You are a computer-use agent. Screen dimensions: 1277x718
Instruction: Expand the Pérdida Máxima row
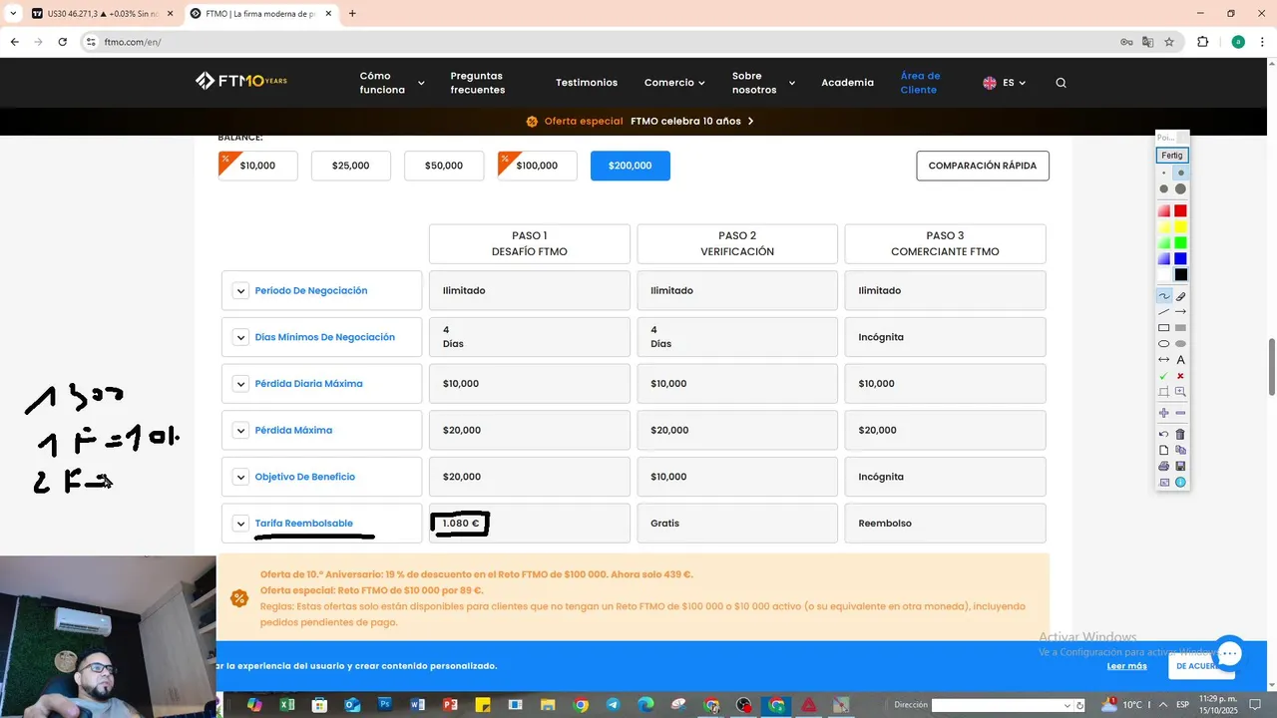point(240,430)
